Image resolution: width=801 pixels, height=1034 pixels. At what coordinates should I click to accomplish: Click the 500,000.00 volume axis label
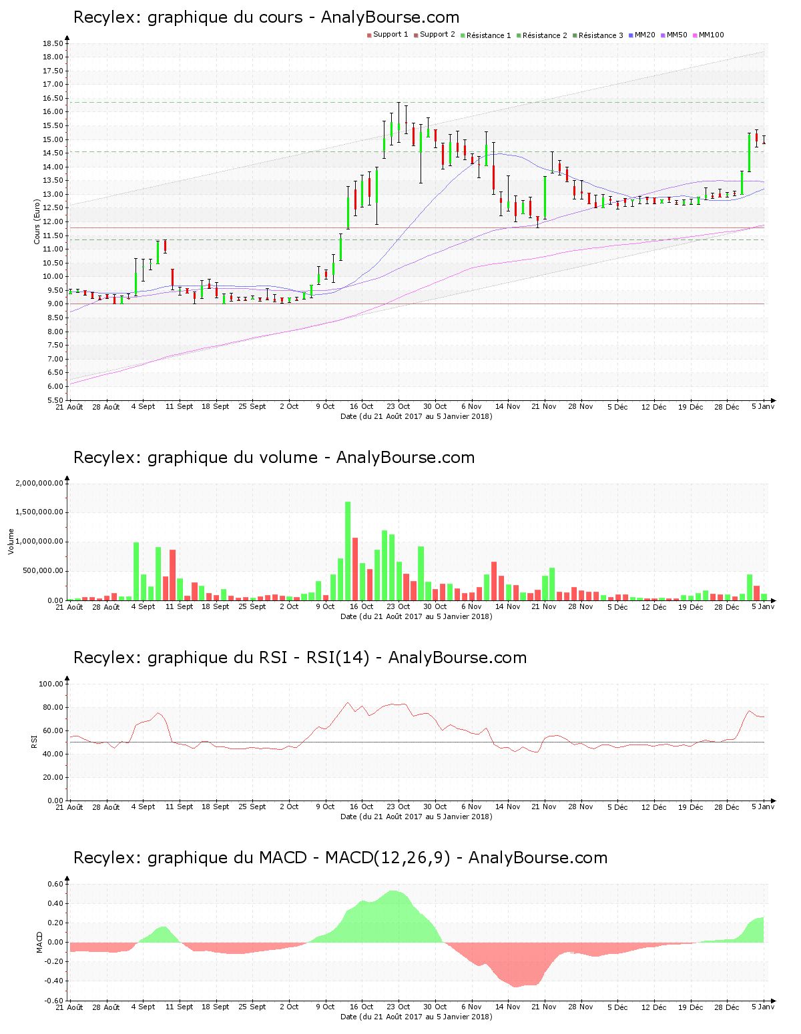[x=43, y=571]
